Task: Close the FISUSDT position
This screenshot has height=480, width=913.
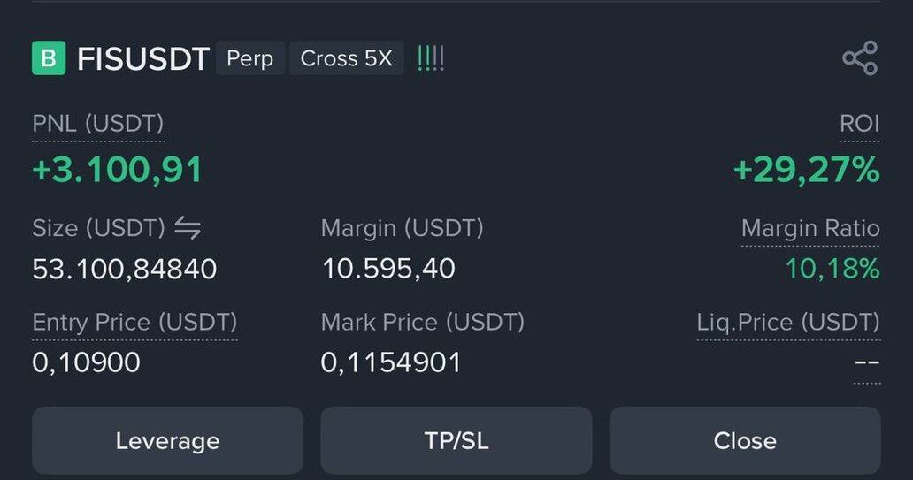Action: 745,440
